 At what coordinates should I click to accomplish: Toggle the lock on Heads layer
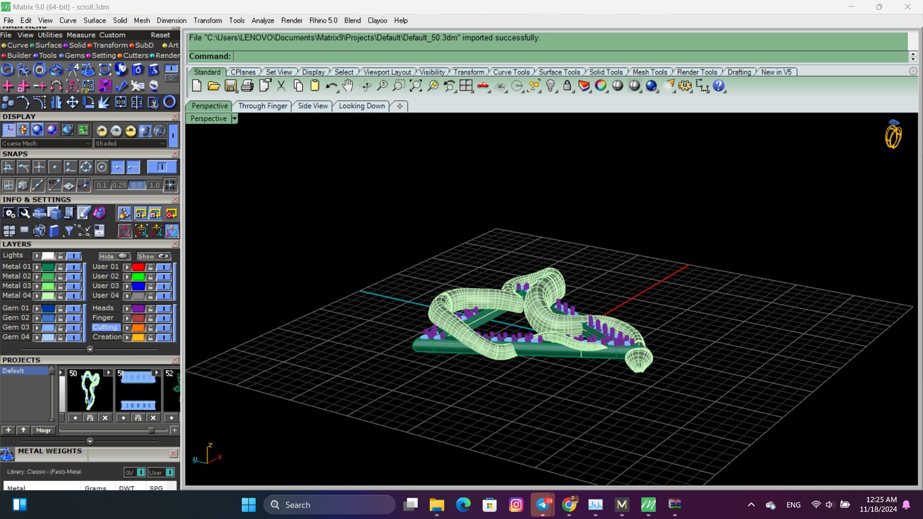[x=150, y=309]
